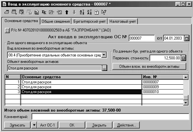Click the N column header
This screenshot has height=132, width=193.
click(13, 77)
